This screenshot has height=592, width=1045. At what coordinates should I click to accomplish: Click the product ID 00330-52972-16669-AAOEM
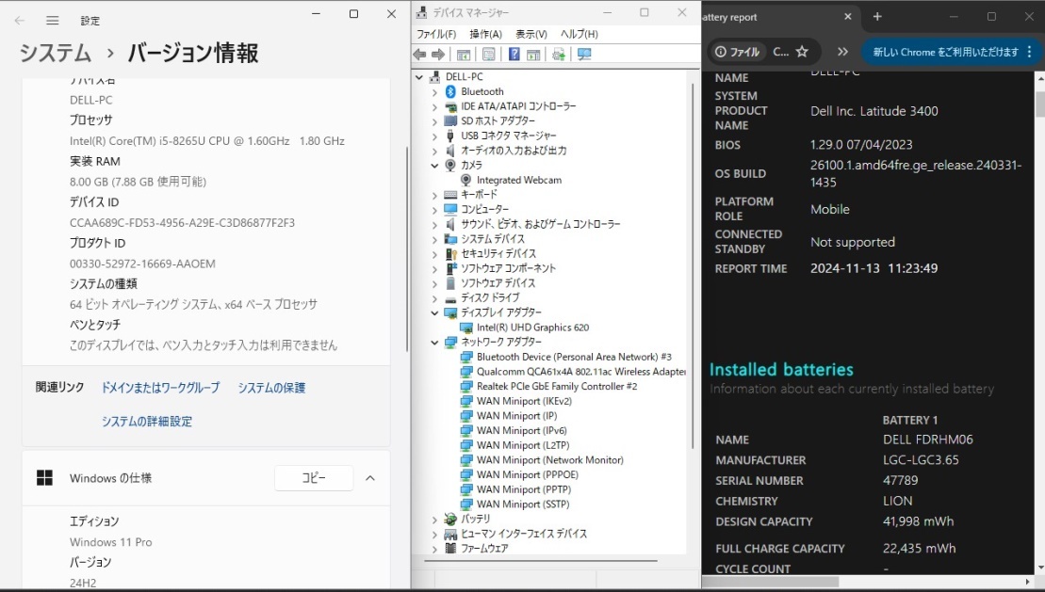point(142,264)
